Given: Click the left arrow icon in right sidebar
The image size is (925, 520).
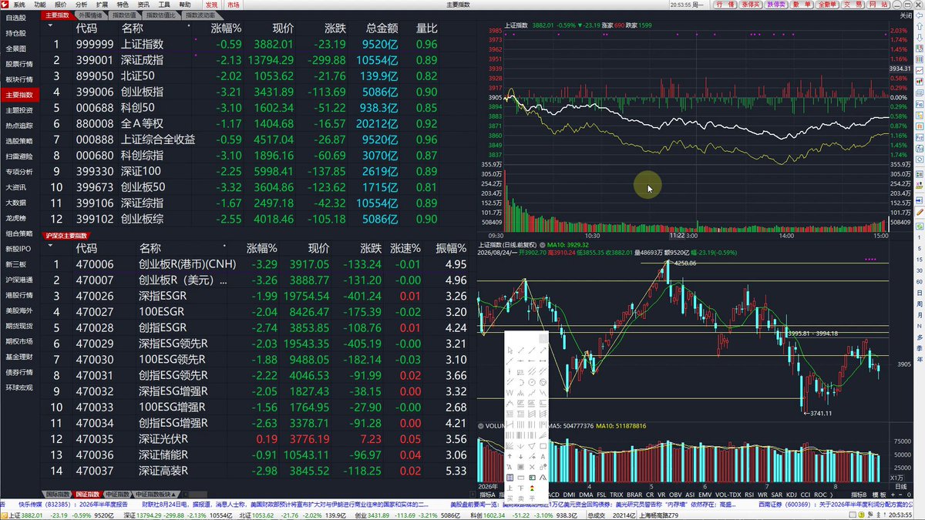Looking at the screenshot, I should click(x=919, y=16).
